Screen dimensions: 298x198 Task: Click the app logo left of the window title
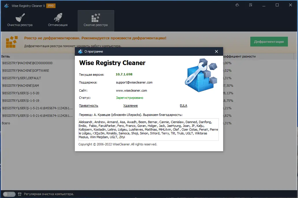tap(6, 5)
